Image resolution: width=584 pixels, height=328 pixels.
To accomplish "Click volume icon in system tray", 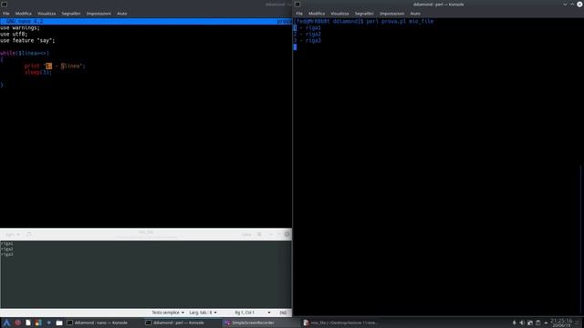I will click(522, 323).
